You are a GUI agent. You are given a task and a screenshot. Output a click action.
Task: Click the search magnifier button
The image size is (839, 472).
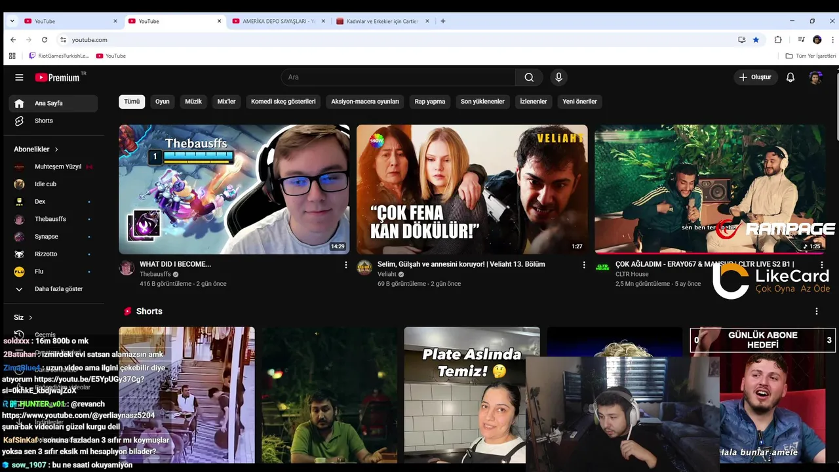click(529, 77)
